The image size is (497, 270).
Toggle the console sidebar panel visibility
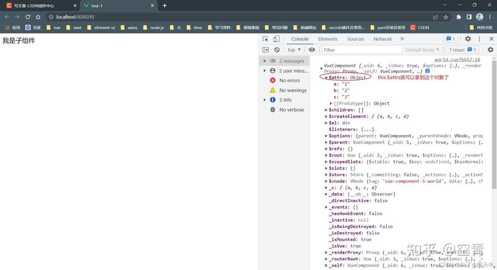(x=265, y=50)
